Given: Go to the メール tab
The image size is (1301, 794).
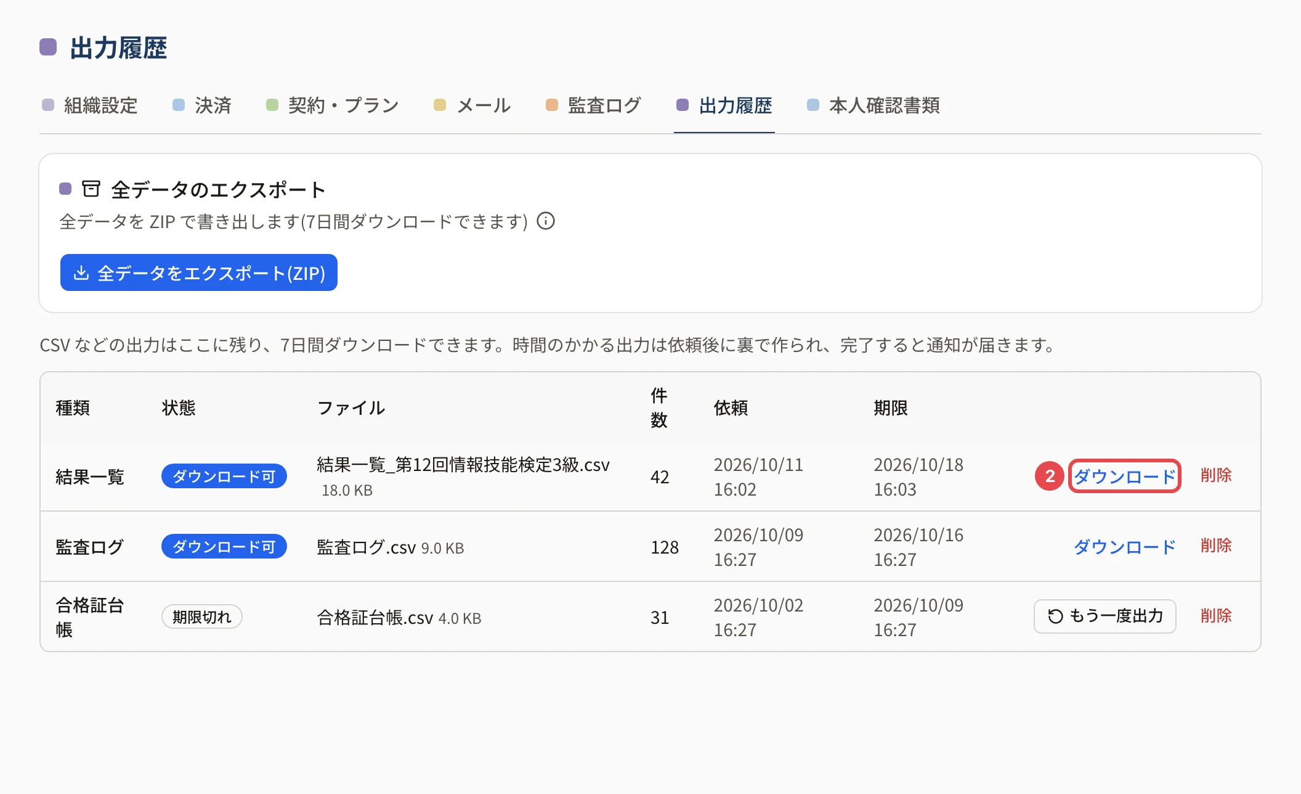Looking at the screenshot, I should tap(472, 105).
